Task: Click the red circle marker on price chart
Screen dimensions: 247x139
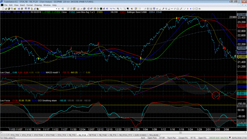Action: [224, 48]
